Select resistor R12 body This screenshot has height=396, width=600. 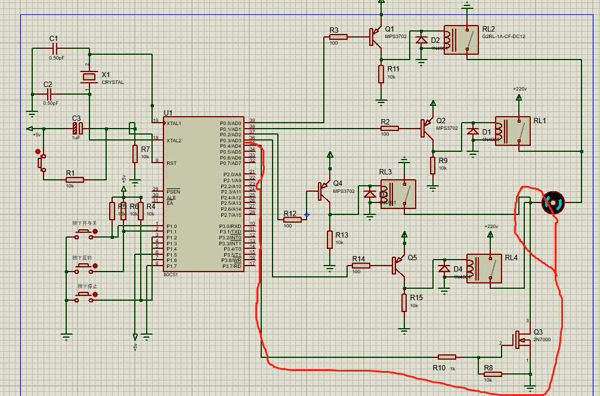pos(292,220)
